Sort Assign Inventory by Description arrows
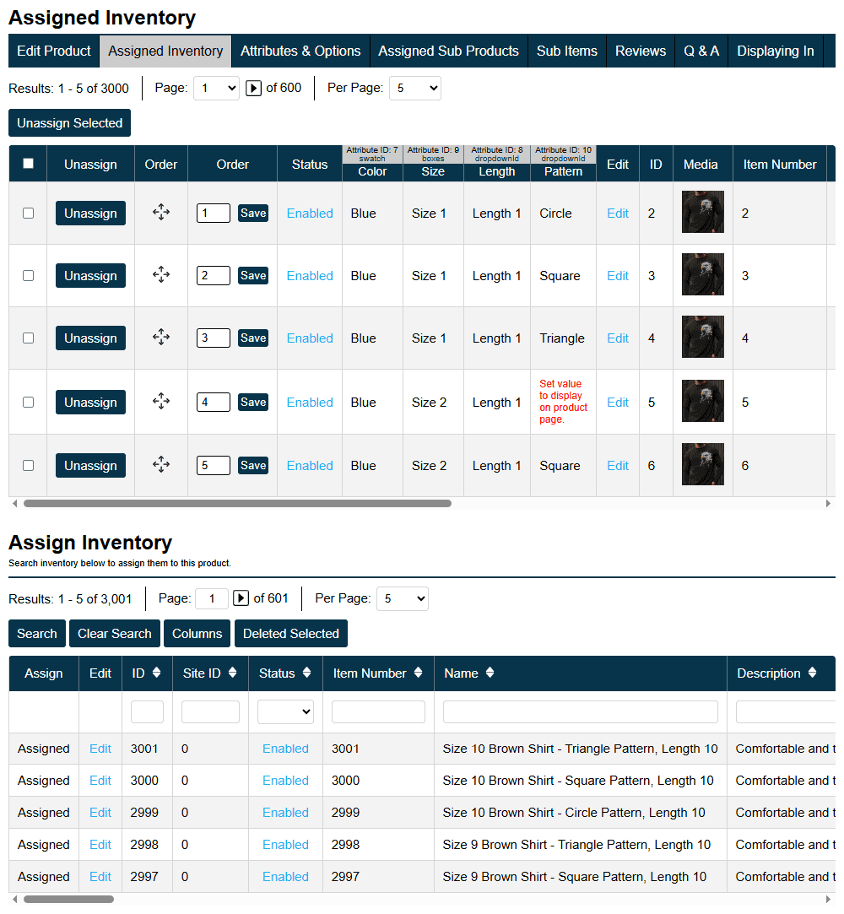Image resolution: width=844 pixels, height=914 pixels. click(813, 673)
